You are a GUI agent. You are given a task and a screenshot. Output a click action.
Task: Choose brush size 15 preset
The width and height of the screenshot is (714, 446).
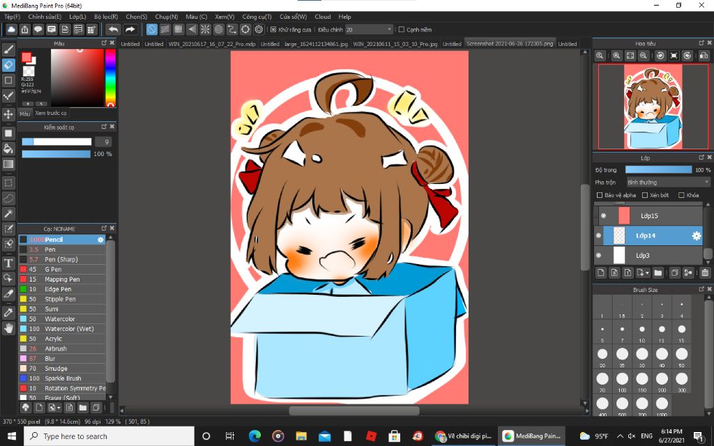[682, 332]
